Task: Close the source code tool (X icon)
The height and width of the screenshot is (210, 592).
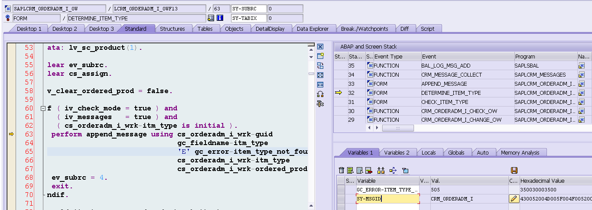Action: click(x=320, y=47)
